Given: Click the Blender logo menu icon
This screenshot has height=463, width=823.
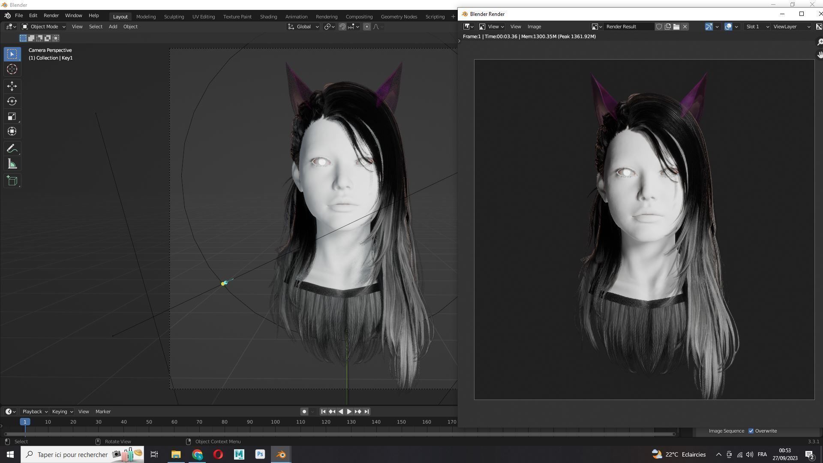Looking at the screenshot, I should pyautogui.click(x=7, y=15).
